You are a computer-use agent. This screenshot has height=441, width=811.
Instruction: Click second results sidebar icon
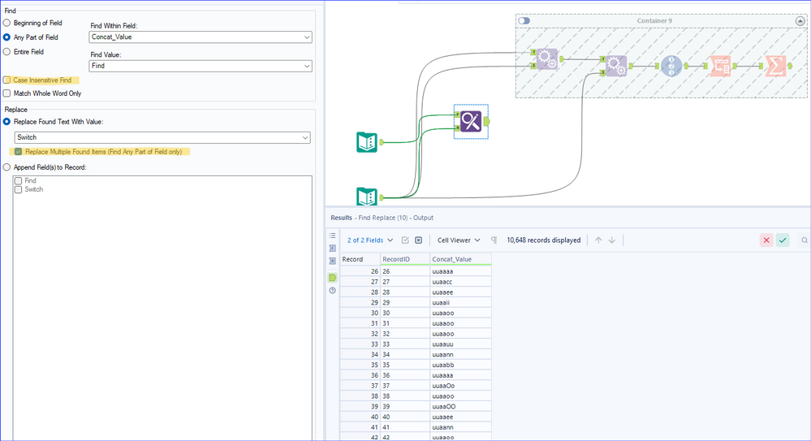(333, 249)
